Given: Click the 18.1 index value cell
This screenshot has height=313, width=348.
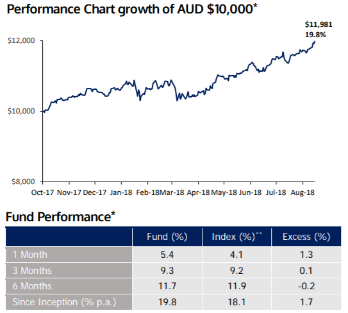Looking at the screenshot, I should 237,302.
